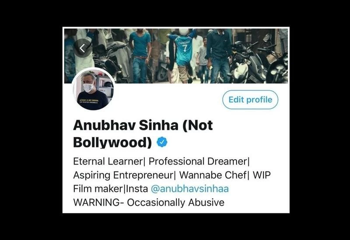Click the "Aspiring Entrepreneur" bio text
This screenshot has width=350, height=240.
123,175
